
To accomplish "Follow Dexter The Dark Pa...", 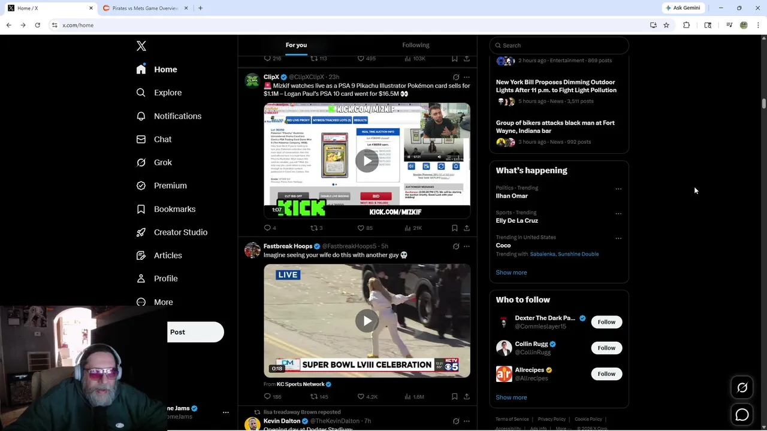I will 606,322.
